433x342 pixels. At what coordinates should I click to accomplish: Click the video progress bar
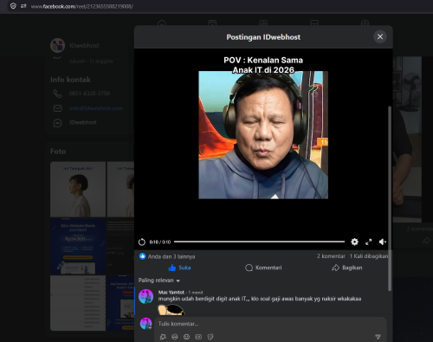[259, 242]
